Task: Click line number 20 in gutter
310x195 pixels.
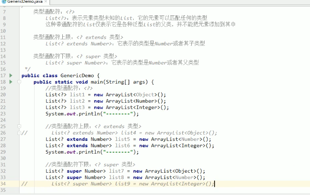Action: click(x=3, y=95)
